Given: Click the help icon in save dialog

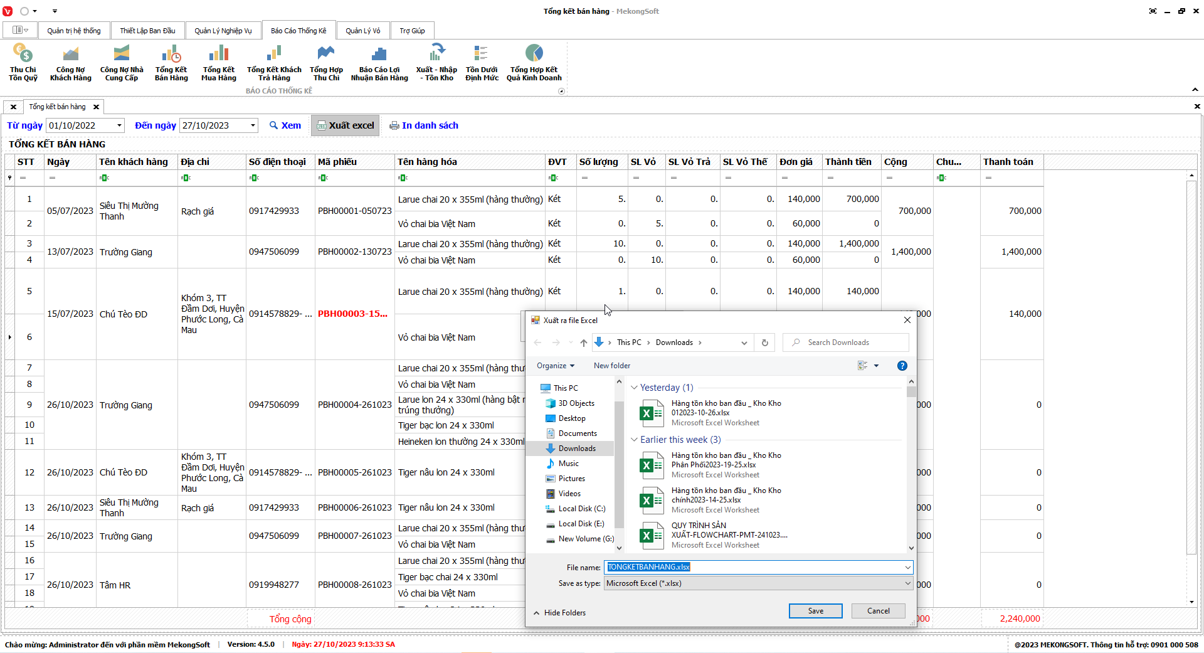Looking at the screenshot, I should coord(902,366).
